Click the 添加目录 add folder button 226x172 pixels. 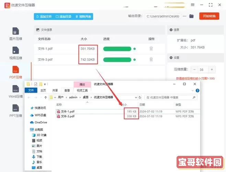pos(64,17)
